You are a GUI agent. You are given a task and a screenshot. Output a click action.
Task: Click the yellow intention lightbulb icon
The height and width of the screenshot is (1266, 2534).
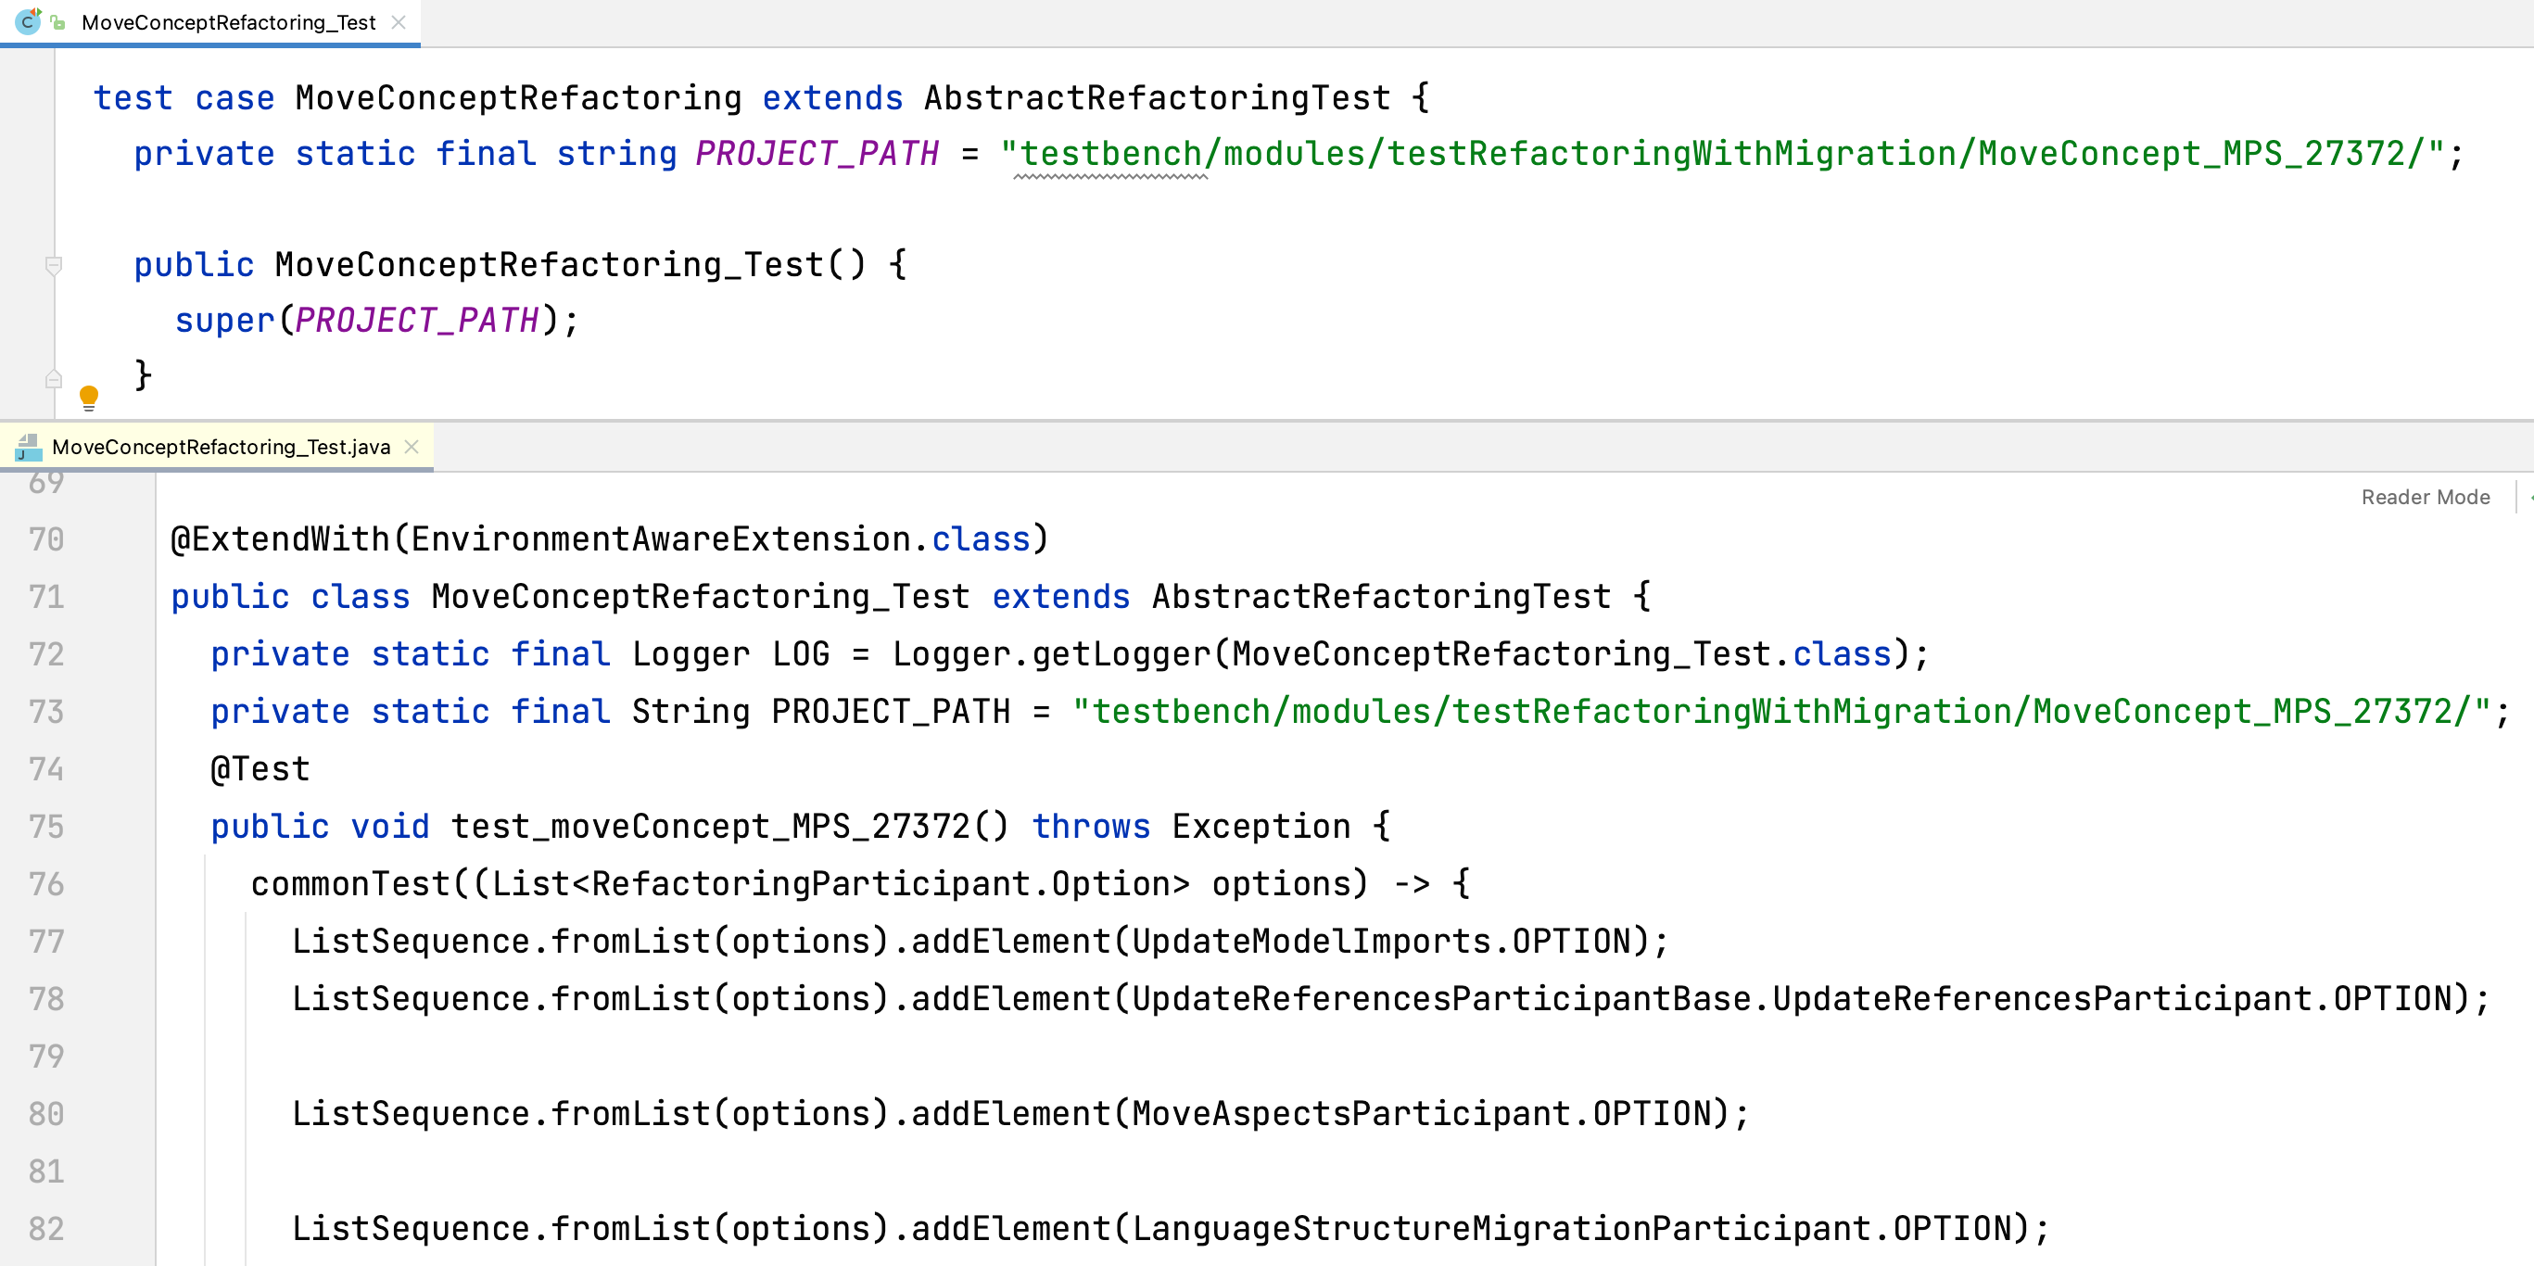(x=89, y=398)
